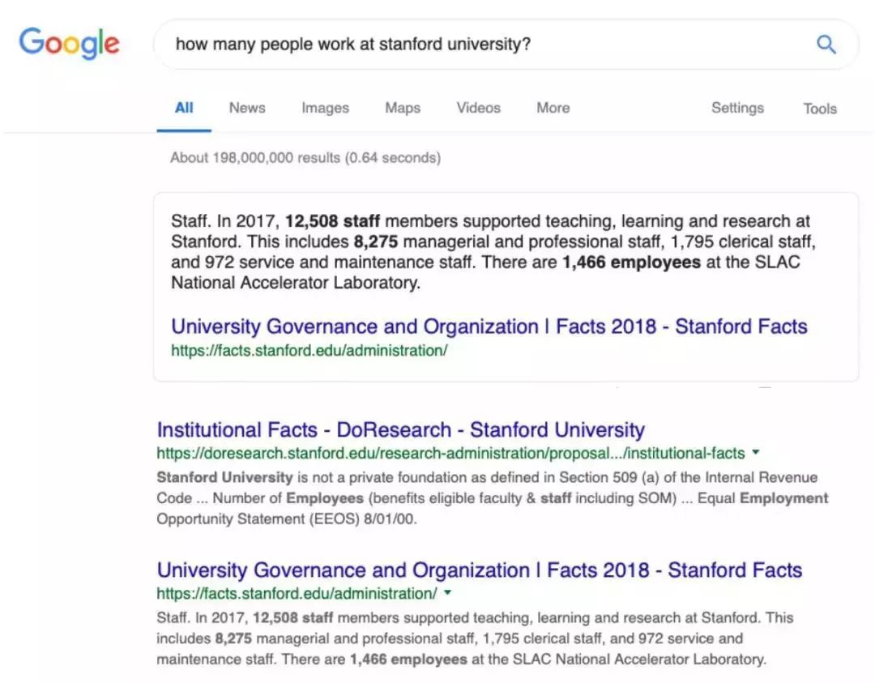
Task: Expand the More menu
Action: point(553,108)
